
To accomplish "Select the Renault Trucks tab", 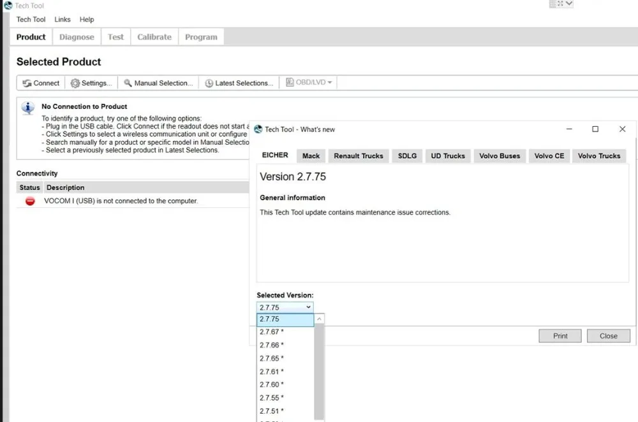I will [359, 156].
